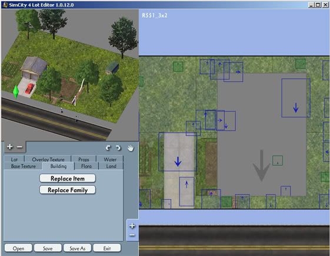Select the hand pan tool

tap(131, 148)
